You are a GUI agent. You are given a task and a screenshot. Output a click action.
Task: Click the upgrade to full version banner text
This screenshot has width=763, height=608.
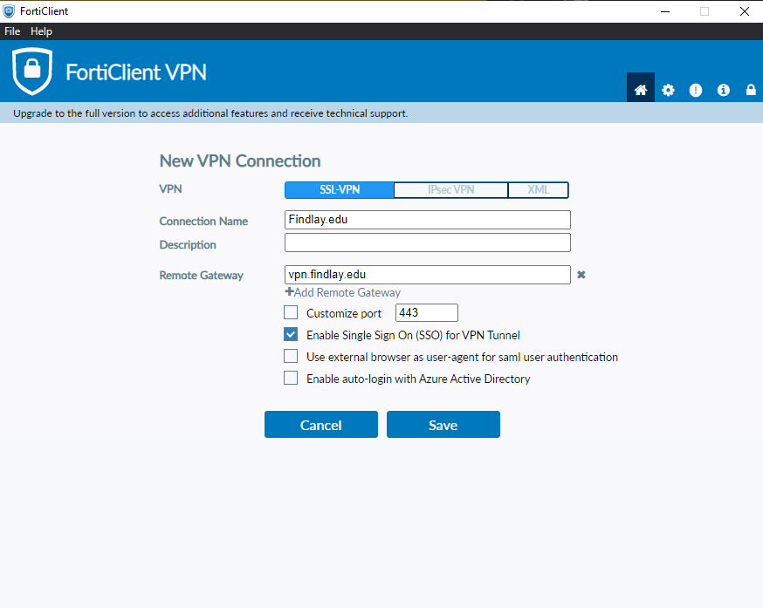click(210, 113)
